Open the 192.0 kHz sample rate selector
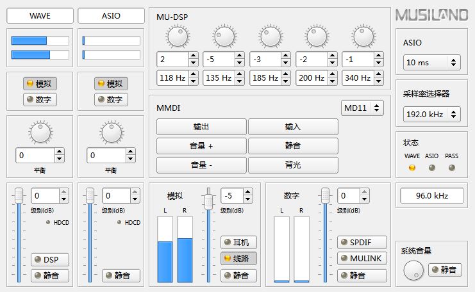Image resolution: width=475 pixels, height=292 pixels. point(431,114)
